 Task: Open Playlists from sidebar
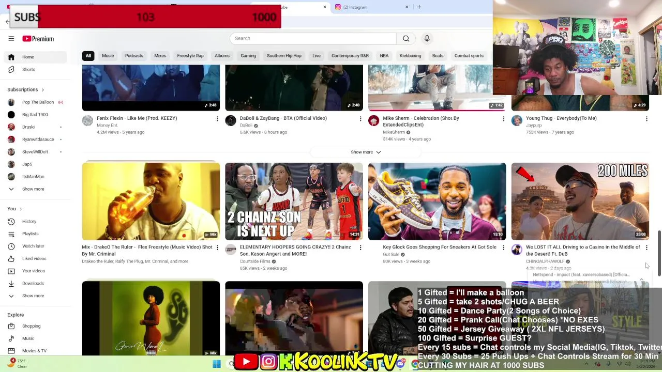tap(35, 234)
